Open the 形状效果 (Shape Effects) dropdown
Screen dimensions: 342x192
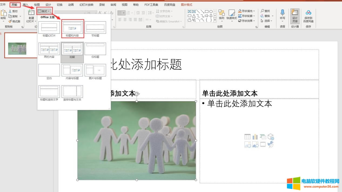tap(246, 21)
